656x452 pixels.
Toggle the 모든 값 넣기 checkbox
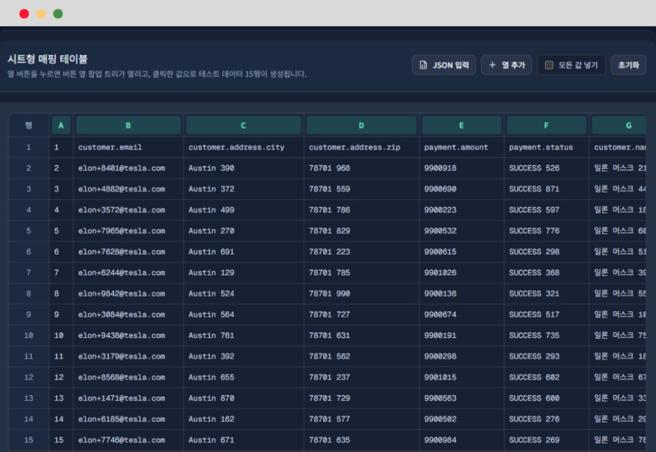(549, 65)
